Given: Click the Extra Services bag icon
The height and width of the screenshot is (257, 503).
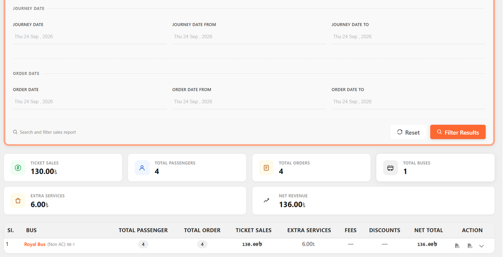Looking at the screenshot, I should [x=18, y=200].
